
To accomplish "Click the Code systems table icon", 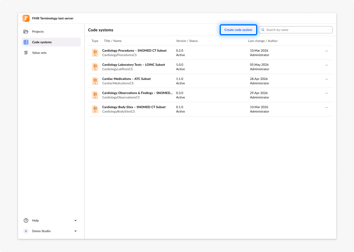I will (x=26, y=42).
